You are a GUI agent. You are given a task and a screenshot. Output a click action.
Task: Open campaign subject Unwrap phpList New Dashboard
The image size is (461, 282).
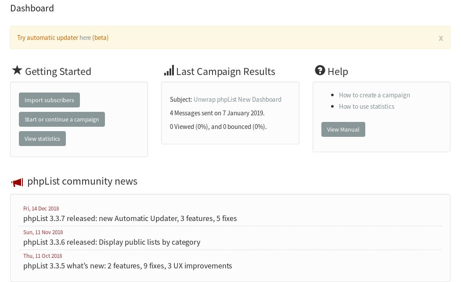point(237,100)
